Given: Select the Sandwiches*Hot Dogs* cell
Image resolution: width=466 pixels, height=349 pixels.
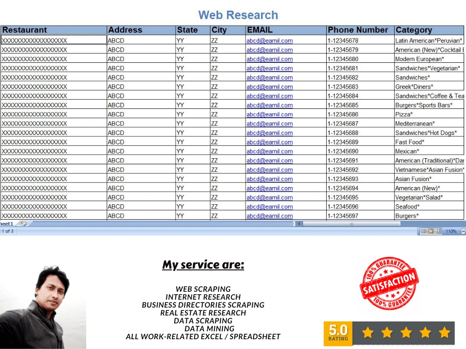Looking at the screenshot, I should tap(429, 133).
